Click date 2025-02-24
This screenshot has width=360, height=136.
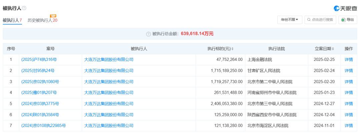click(324, 70)
